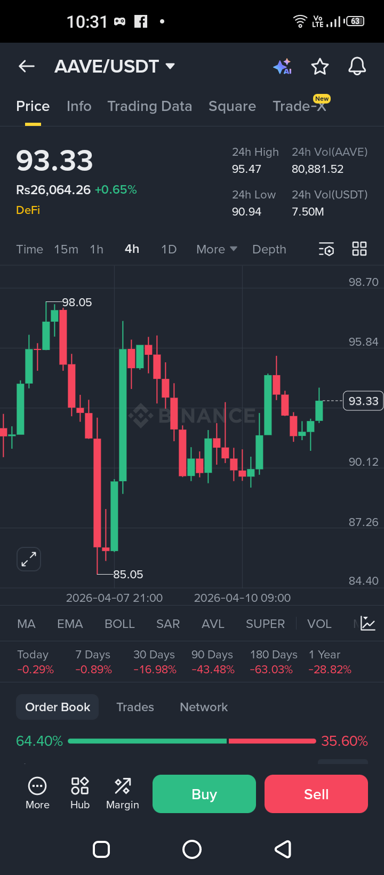Tap the 180 Days -63.03% performance
This screenshot has height=875, width=384.
pyautogui.click(x=274, y=662)
